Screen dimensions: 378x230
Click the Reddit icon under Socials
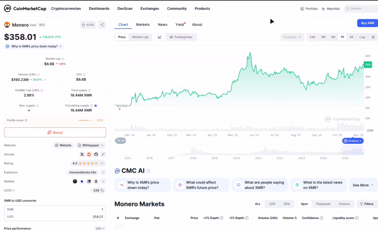coord(89,154)
